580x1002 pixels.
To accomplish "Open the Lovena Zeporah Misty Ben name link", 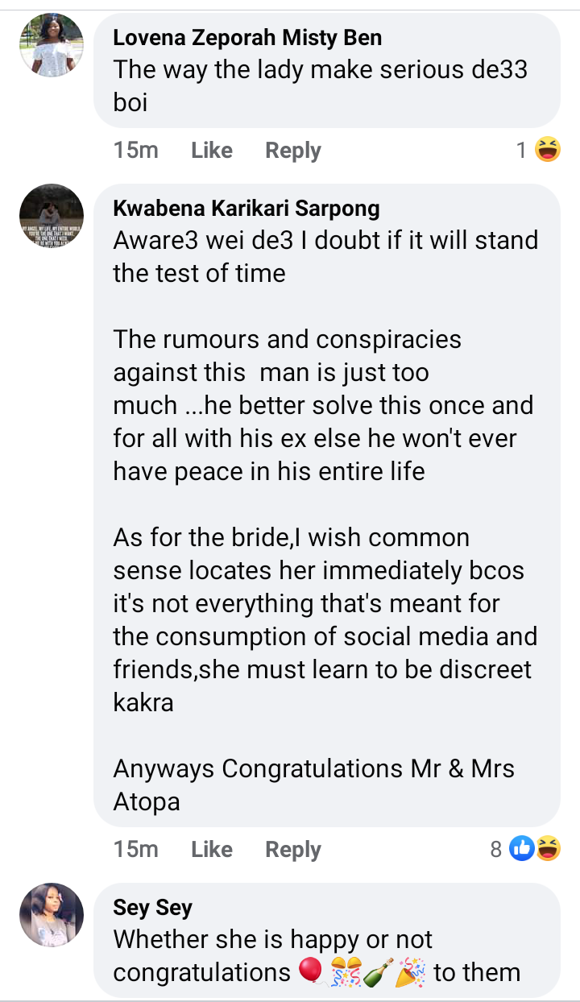I will [x=247, y=37].
